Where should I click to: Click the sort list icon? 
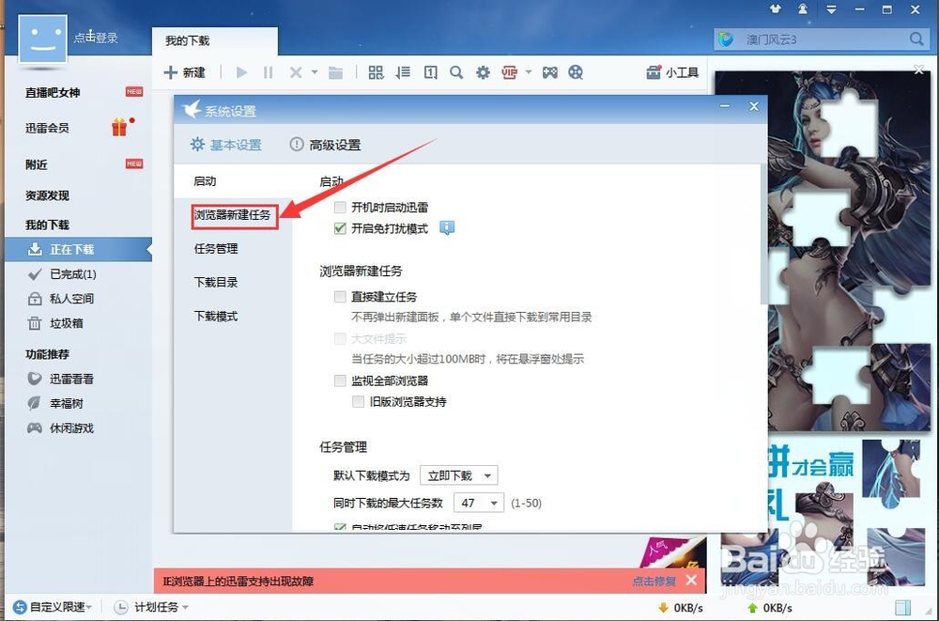pyautogui.click(x=403, y=72)
